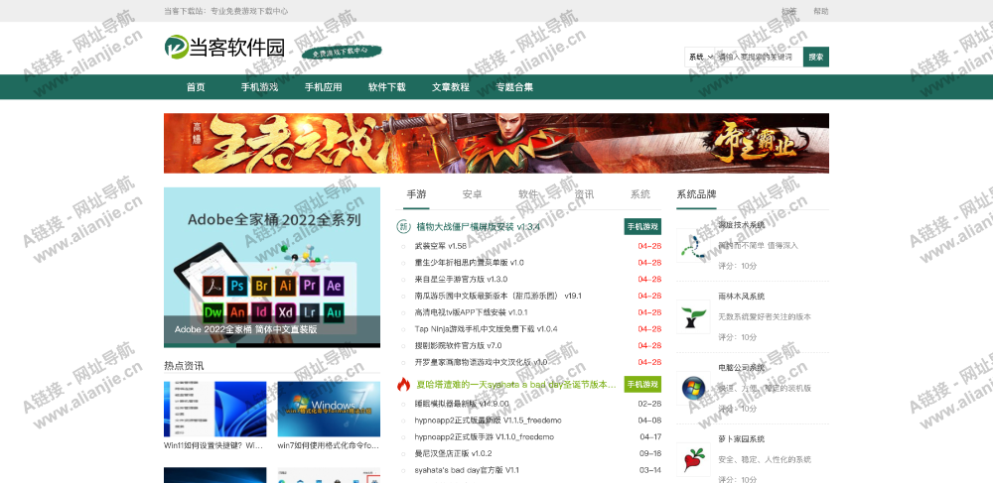Open 专题合集 in the navigation bar
993x483 pixels.
point(514,87)
